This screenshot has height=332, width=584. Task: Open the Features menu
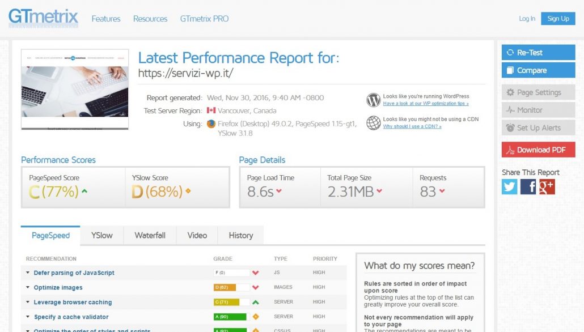(106, 19)
